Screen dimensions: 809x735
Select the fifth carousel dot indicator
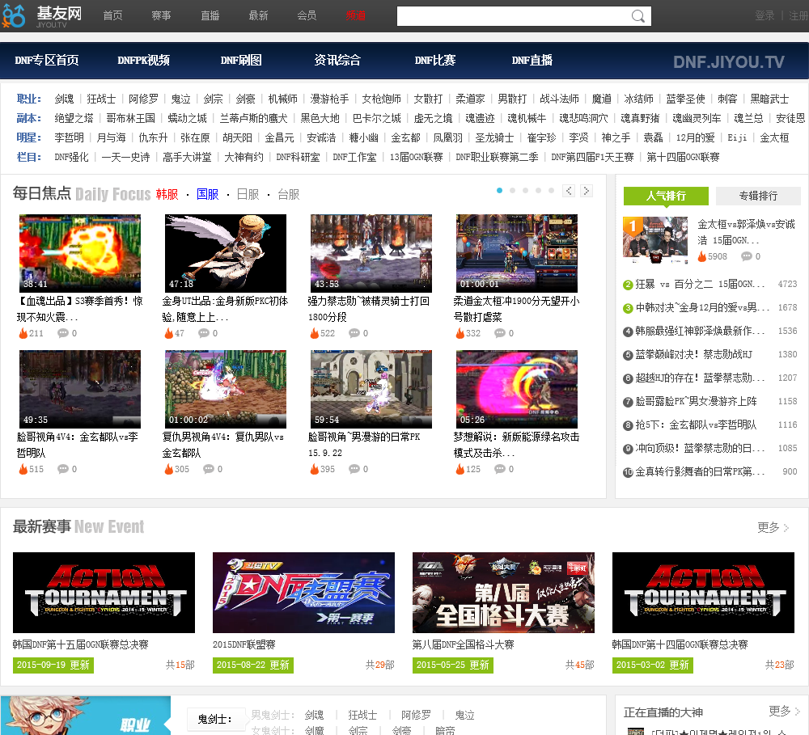[x=551, y=190]
